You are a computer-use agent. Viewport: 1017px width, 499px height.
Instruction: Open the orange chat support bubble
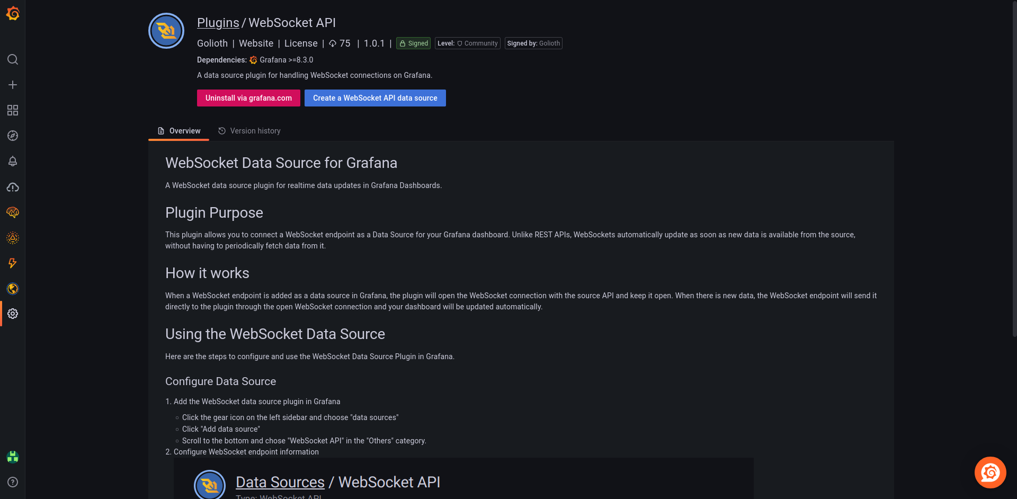pos(991,473)
